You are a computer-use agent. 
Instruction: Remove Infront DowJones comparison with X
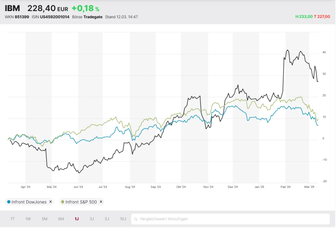click(50, 202)
